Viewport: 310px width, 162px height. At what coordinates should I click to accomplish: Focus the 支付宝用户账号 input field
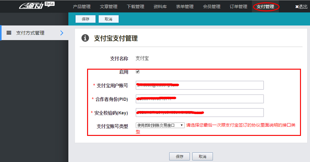pyautogui.click(x=200, y=85)
